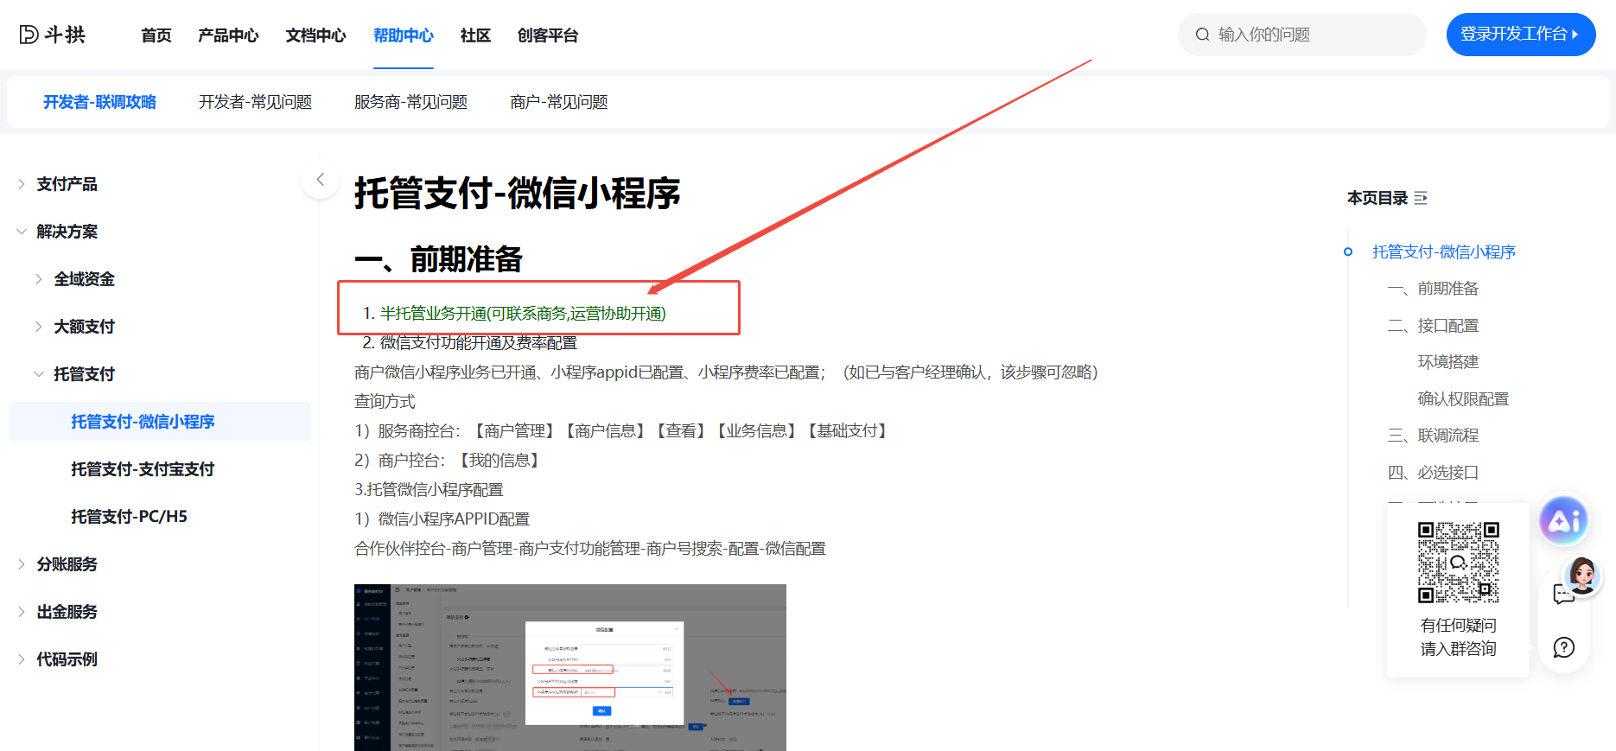Click the 斗拱 logo icon
The height and width of the screenshot is (751, 1616).
pyautogui.click(x=52, y=35)
